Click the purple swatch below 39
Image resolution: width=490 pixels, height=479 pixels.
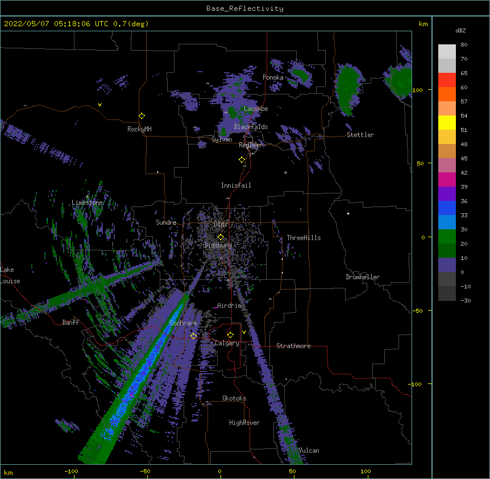click(447, 194)
